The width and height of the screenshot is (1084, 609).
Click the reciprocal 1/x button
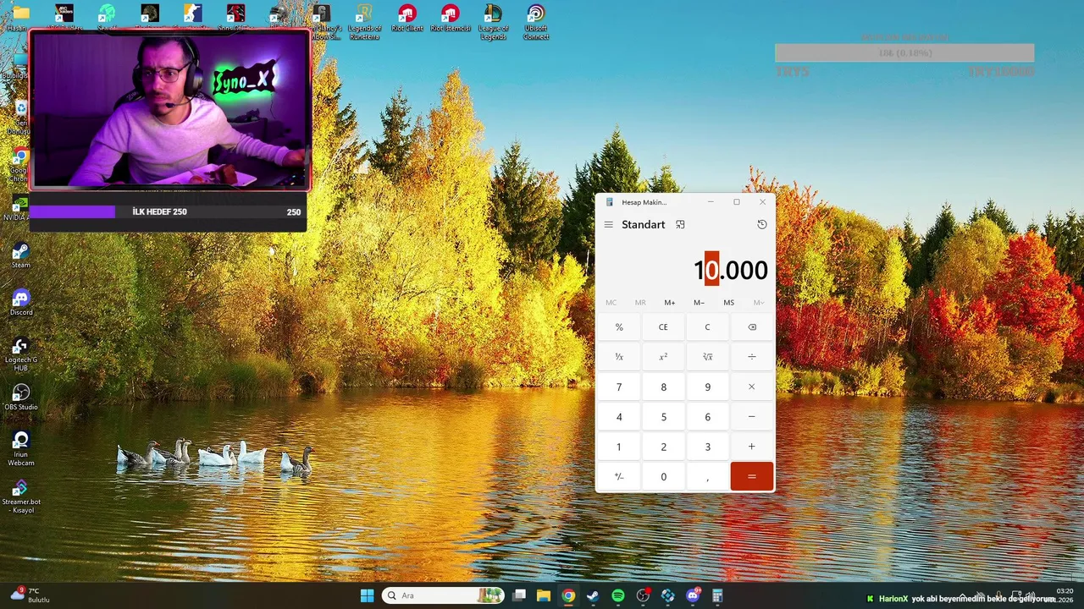pos(619,357)
